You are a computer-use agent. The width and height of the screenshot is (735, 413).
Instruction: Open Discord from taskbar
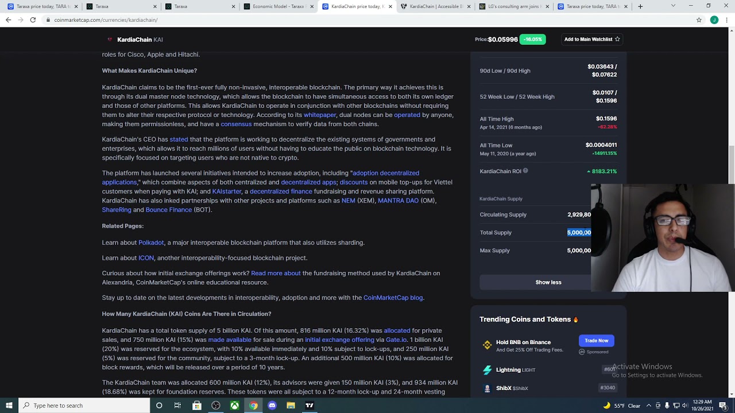pos(272,406)
